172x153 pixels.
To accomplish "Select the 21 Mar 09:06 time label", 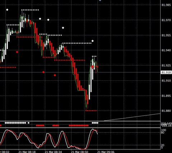I will (106, 152).
